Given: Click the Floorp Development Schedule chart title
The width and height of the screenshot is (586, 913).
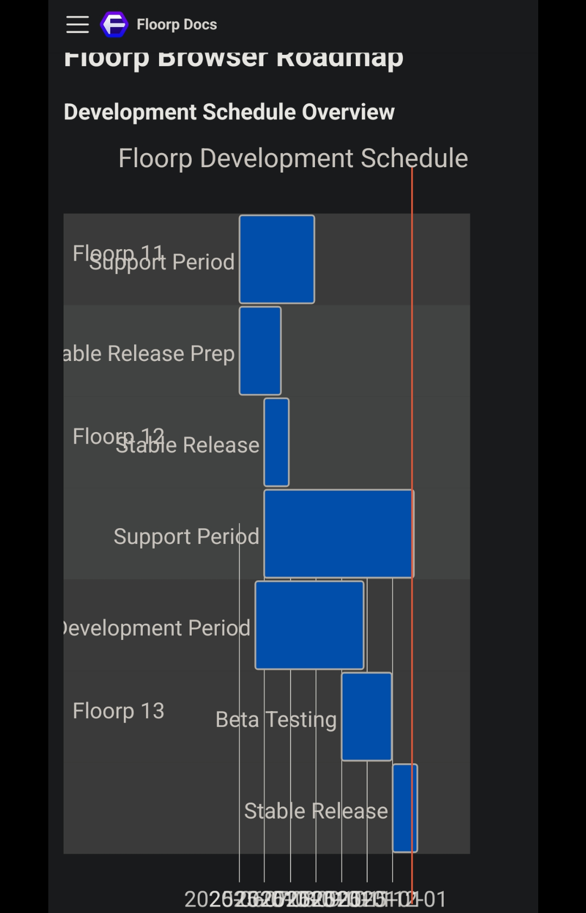Looking at the screenshot, I should pos(293,158).
